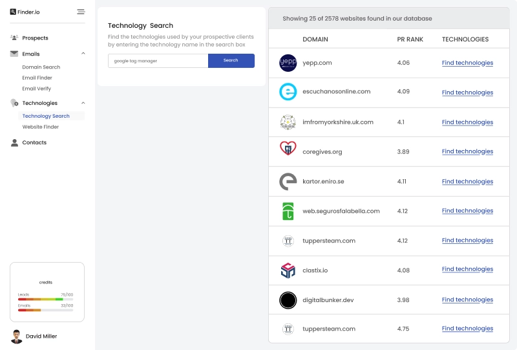The image size is (517, 350).
Task: Click the hamburger menu icon in sidebar
Action: tap(81, 12)
